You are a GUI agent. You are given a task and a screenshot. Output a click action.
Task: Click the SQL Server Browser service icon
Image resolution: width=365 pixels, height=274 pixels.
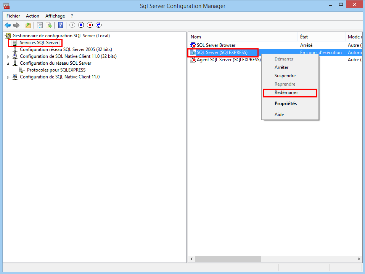(x=193, y=45)
